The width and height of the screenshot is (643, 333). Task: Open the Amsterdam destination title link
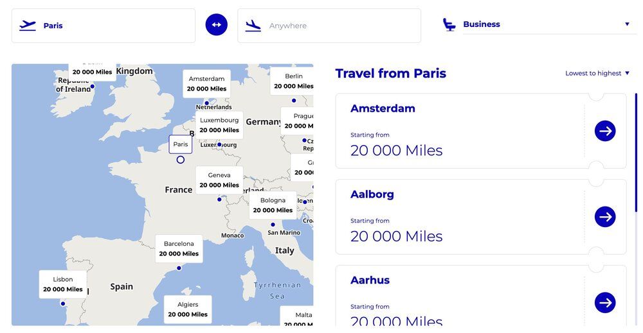383,108
